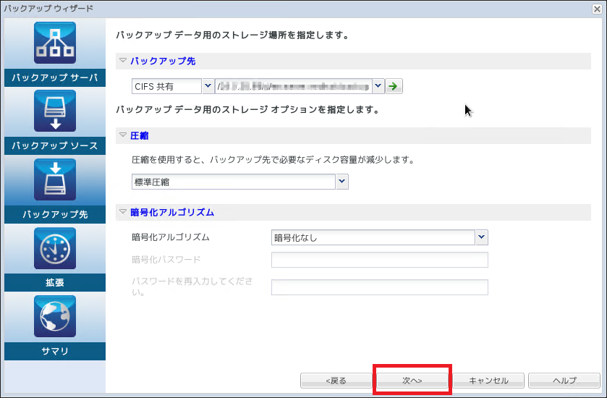Switch to バックアップ ソース step label
The height and width of the screenshot is (398, 607).
tap(54, 146)
